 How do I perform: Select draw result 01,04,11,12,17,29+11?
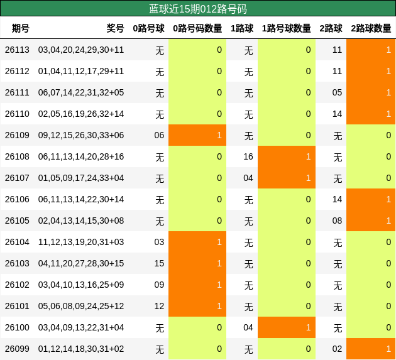click(x=81, y=71)
